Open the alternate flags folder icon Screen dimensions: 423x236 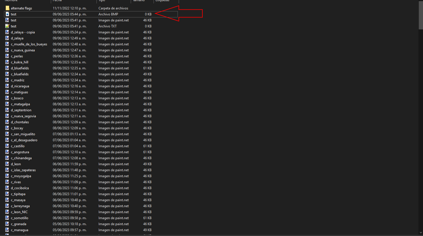tap(7, 8)
